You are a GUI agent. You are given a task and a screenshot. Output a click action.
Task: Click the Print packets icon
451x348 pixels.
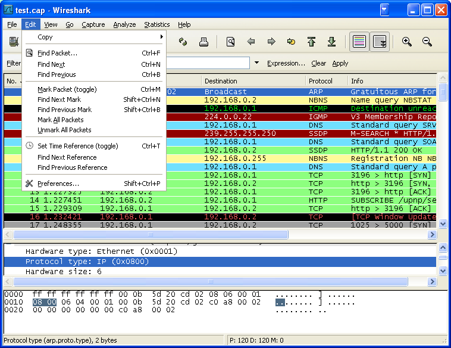(203, 42)
